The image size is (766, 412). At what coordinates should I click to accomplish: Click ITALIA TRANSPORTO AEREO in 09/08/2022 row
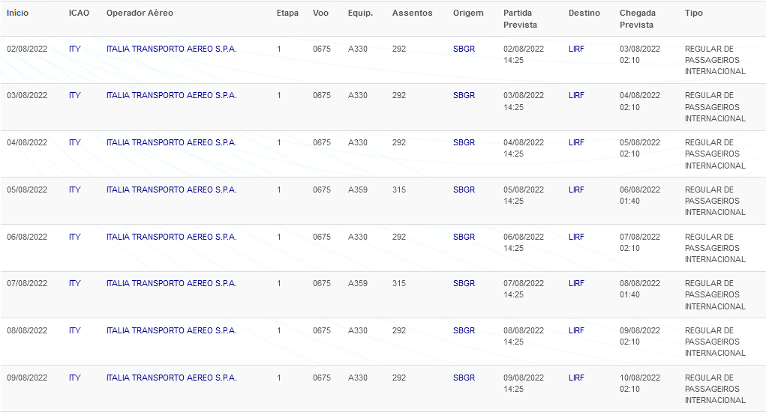click(x=172, y=378)
